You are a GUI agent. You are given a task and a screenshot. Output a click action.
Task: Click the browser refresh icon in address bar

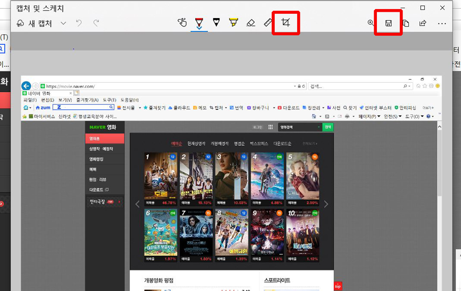(x=303, y=86)
